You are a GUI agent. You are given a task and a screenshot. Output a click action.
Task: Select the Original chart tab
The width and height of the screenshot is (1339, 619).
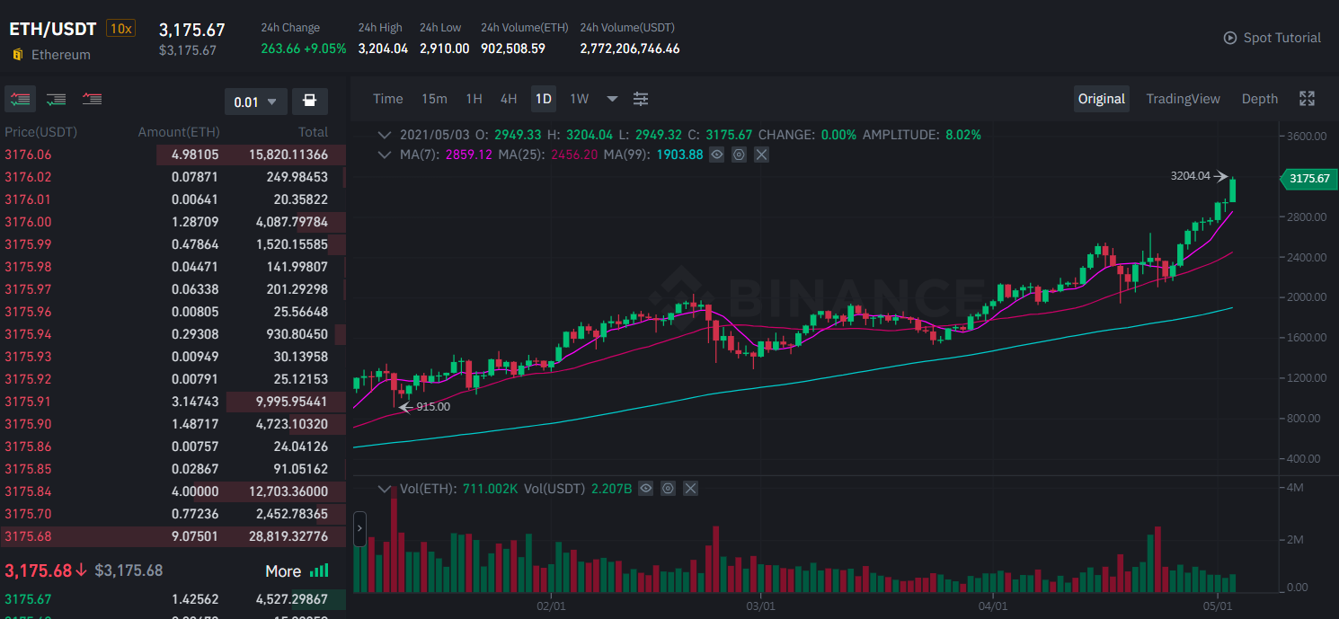1102,99
